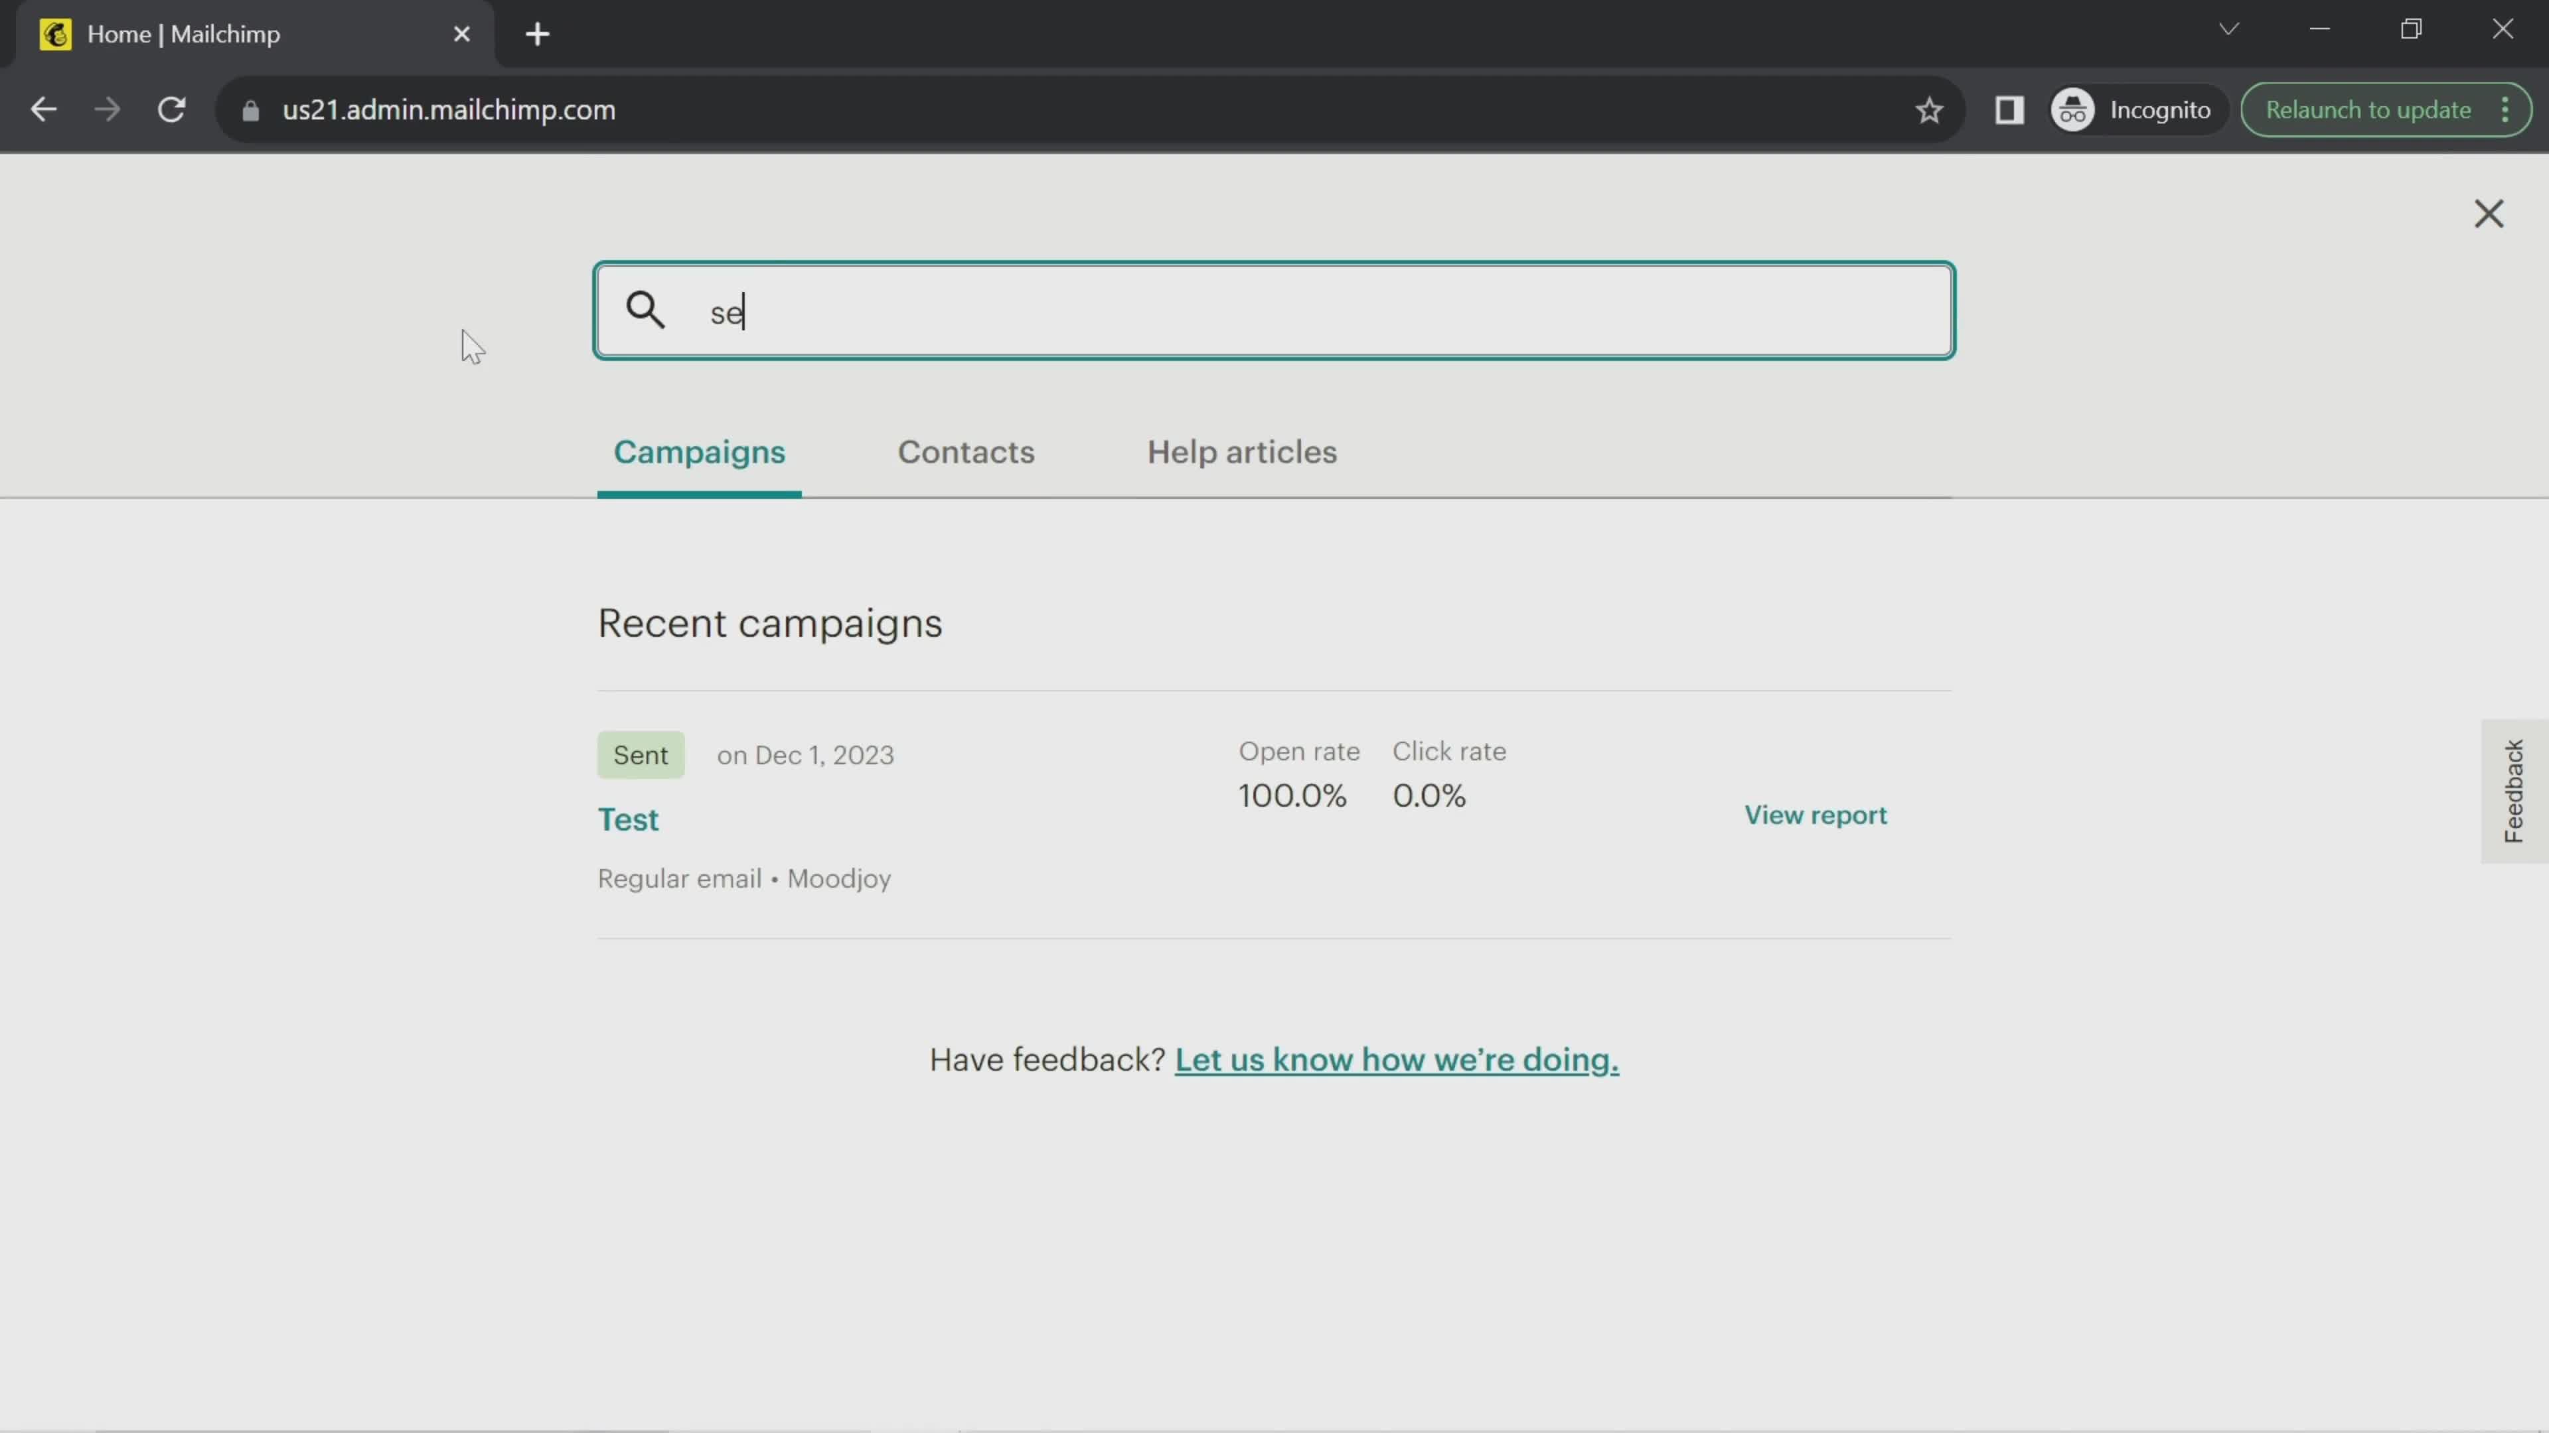Screen dimensions: 2549x1433
Task: Click the back navigation arrow icon
Action: pos(44,110)
